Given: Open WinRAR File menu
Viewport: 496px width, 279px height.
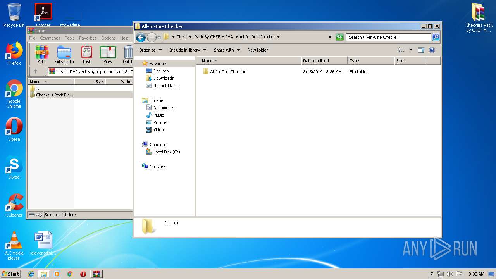Looking at the screenshot, I should [x=32, y=38].
